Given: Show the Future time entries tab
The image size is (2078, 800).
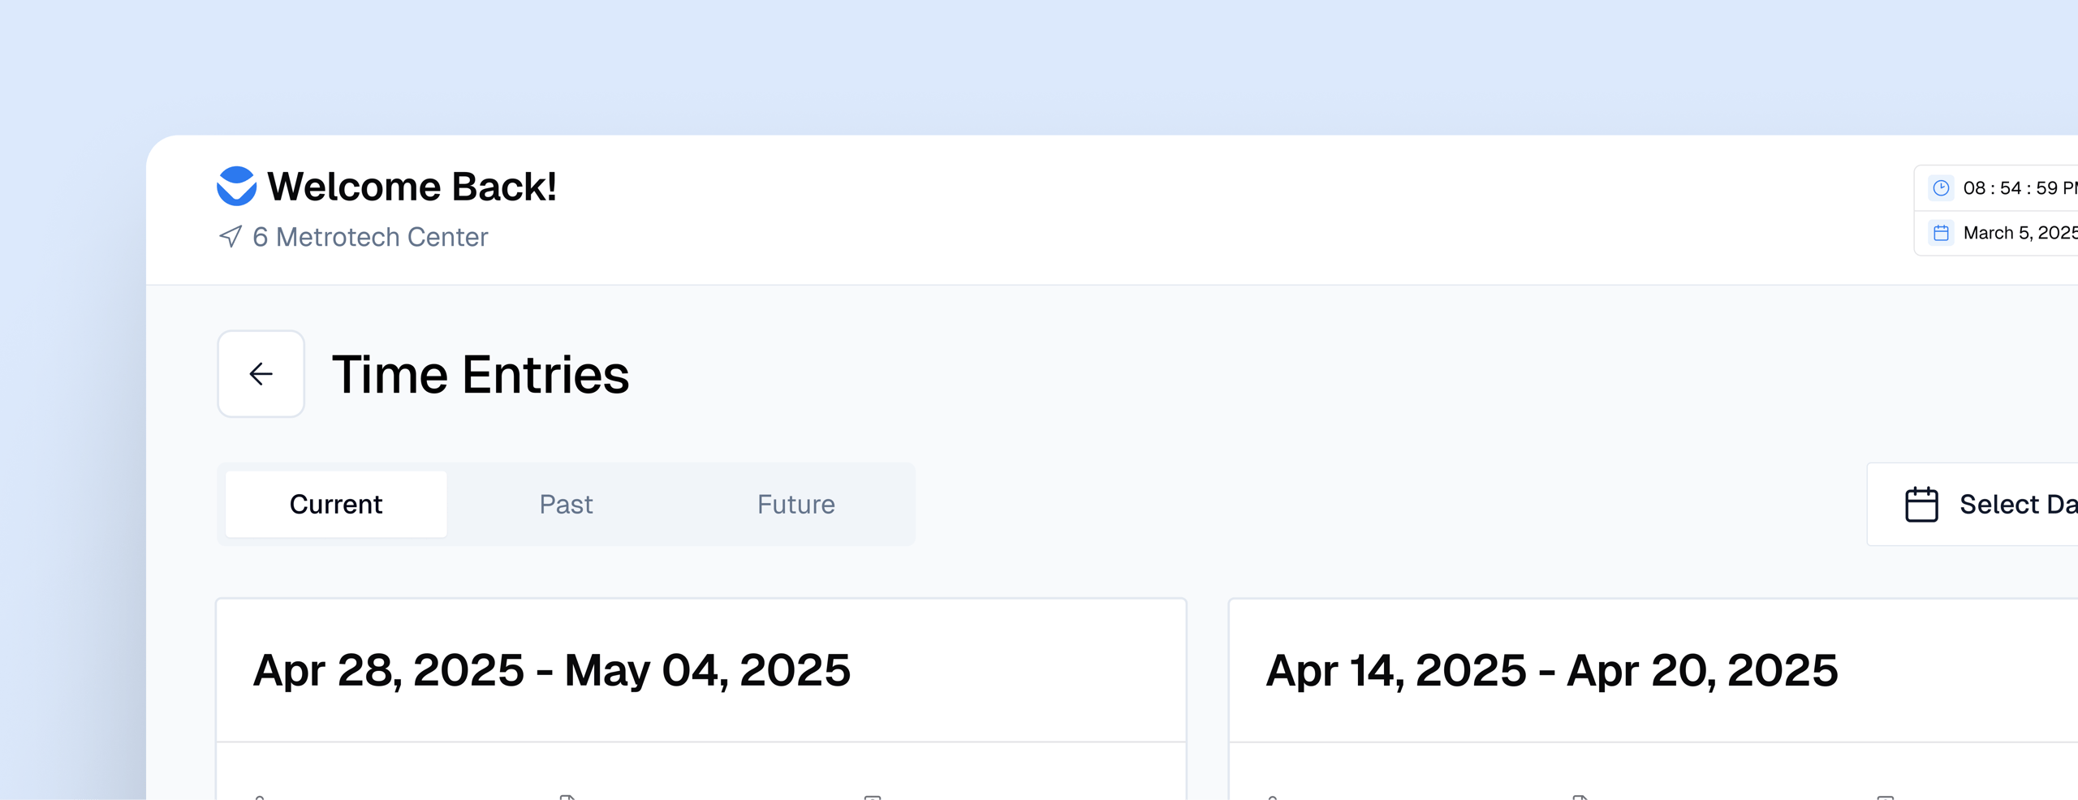Looking at the screenshot, I should 795,504.
